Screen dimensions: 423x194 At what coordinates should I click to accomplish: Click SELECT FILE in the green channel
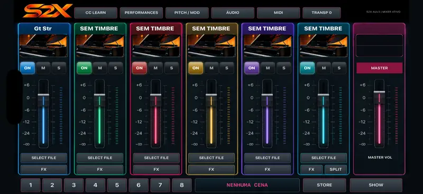[x=100, y=158]
